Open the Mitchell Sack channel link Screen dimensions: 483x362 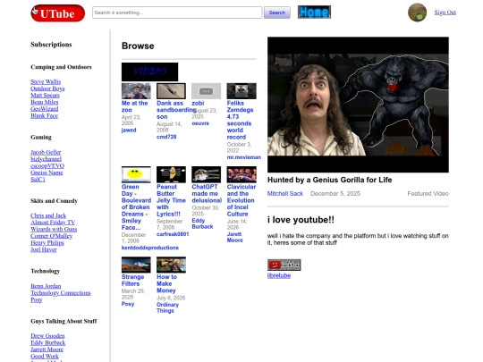pos(285,194)
